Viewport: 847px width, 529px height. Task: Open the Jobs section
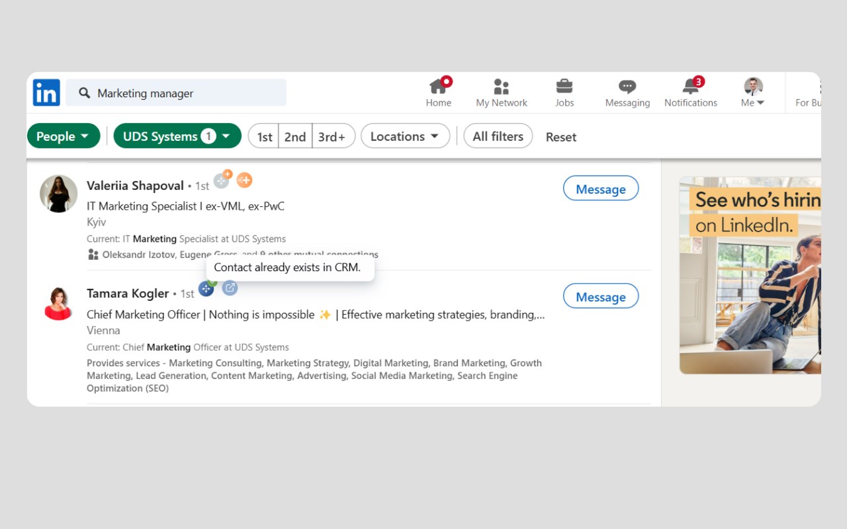(x=564, y=93)
